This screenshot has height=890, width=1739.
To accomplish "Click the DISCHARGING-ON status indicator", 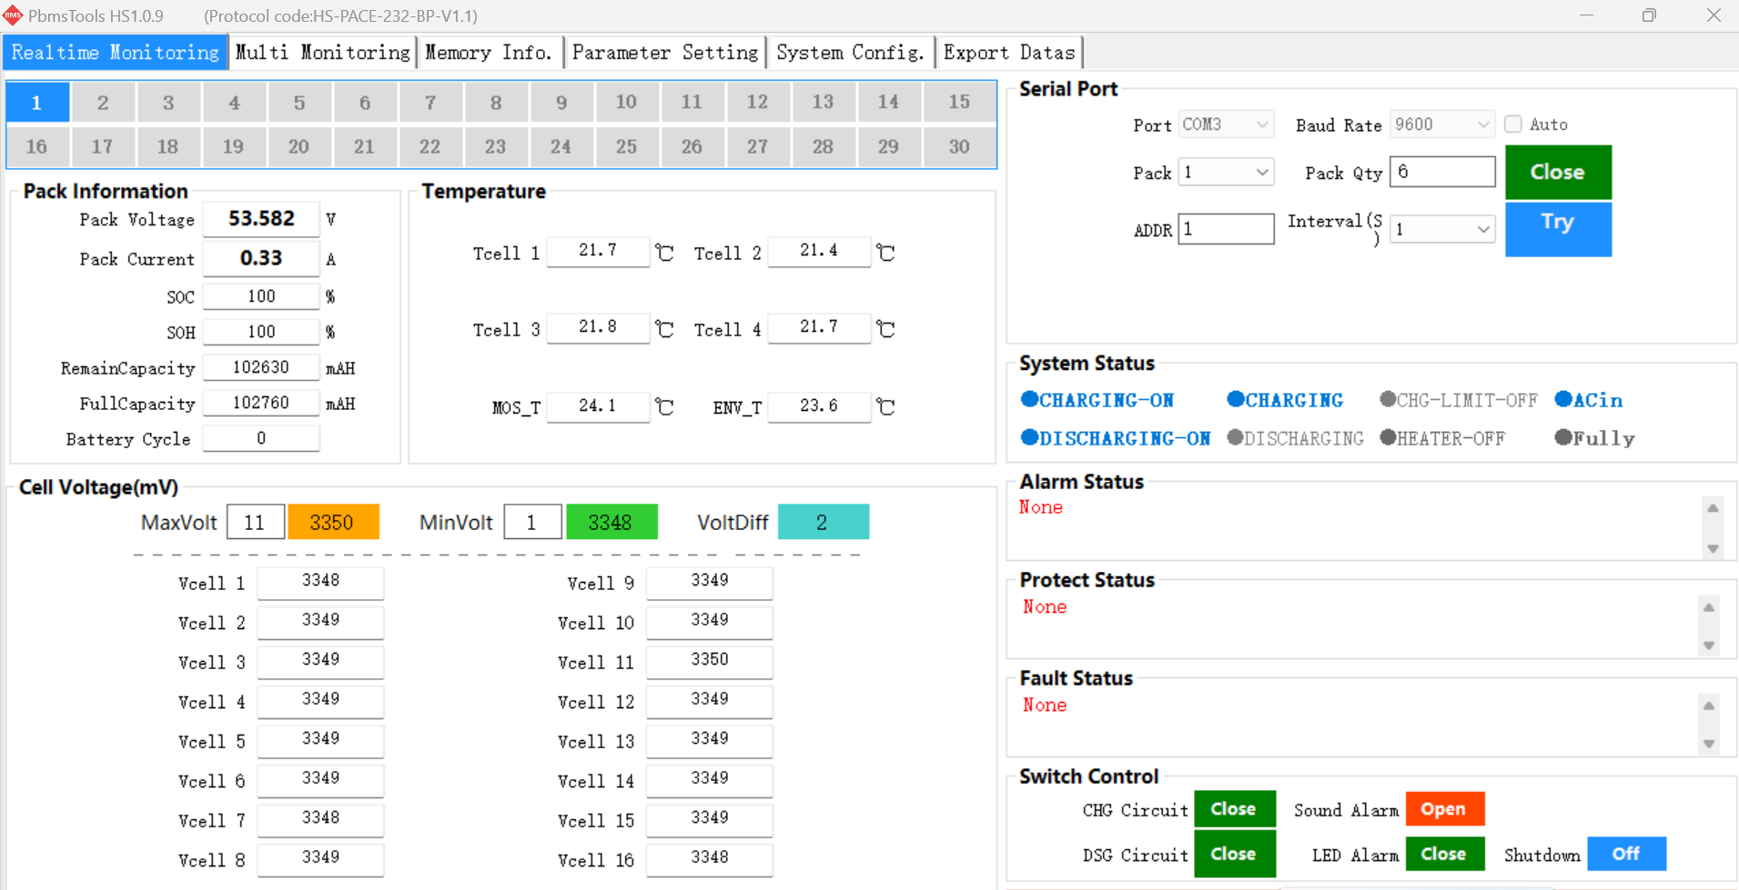I will coord(1116,438).
